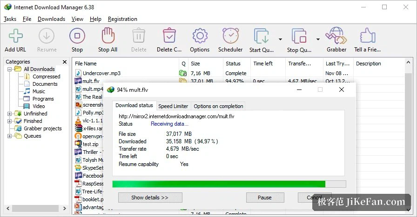Select the Music category
417x217 pixels.
[39, 91]
